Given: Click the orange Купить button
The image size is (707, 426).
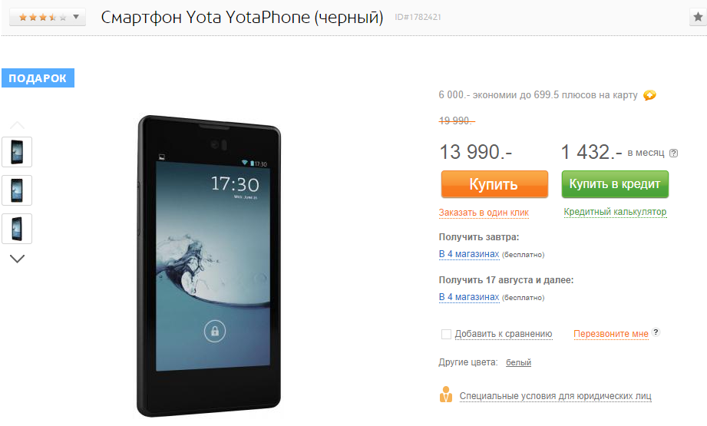Looking at the screenshot, I should pyautogui.click(x=494, y=184).
